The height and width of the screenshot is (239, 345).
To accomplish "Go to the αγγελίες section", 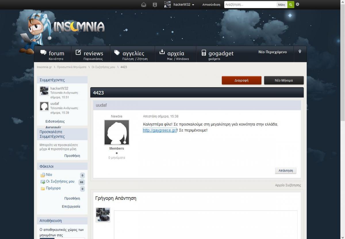I will (x=132, y=54).
